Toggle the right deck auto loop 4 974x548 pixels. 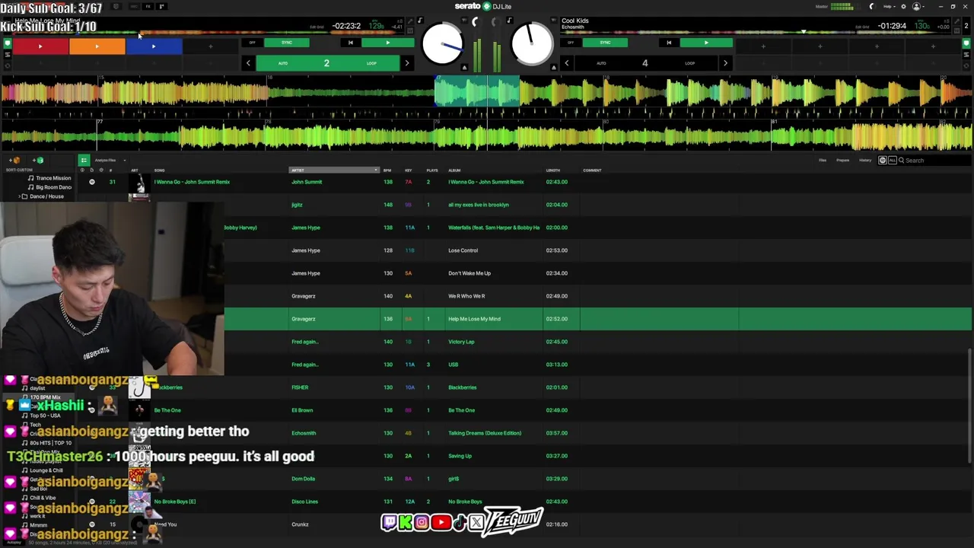pos(645,63)
